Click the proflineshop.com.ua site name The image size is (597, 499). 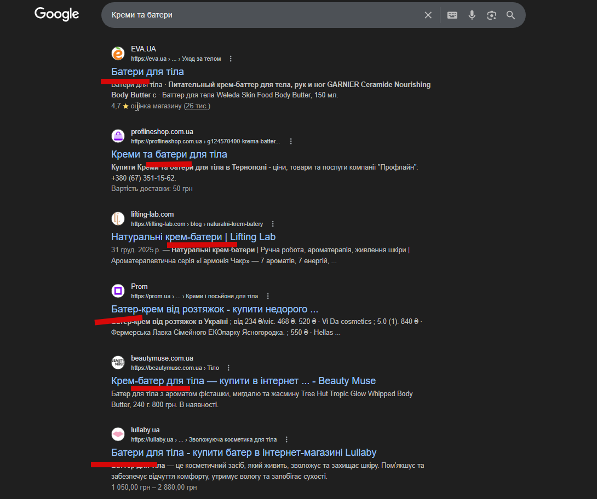(x=162, y=132)
